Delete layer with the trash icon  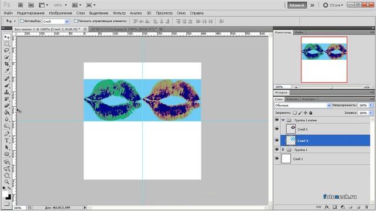pyautogui.click(x=367, y=207)
